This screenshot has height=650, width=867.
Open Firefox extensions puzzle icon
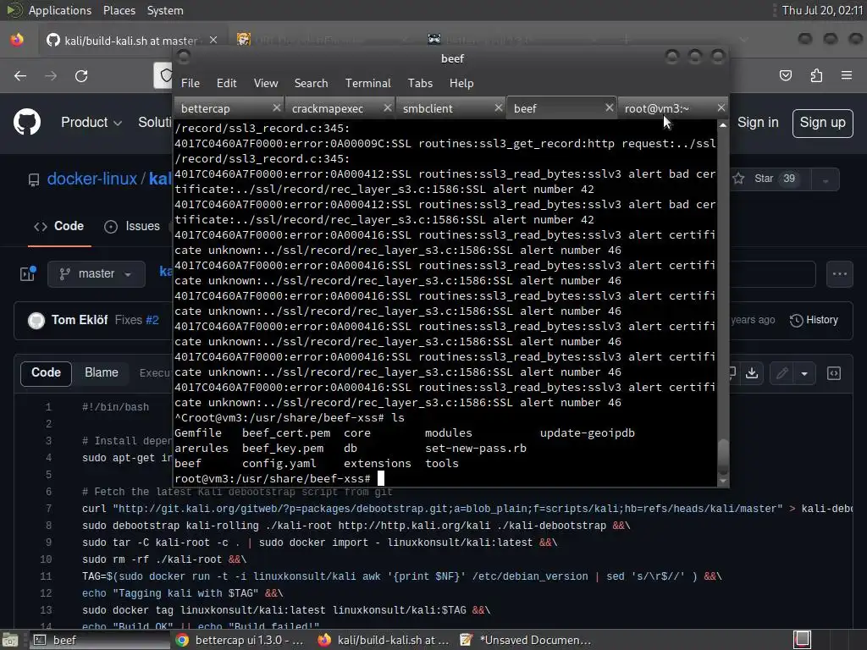click(x=816, y=75)
